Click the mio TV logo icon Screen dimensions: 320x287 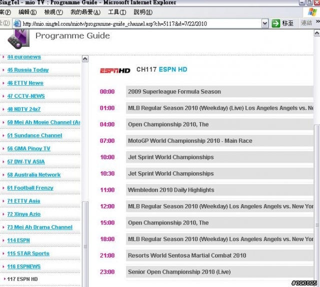coord(20,40)
